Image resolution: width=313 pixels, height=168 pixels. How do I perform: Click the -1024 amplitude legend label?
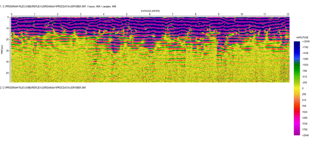coord(305,65)
